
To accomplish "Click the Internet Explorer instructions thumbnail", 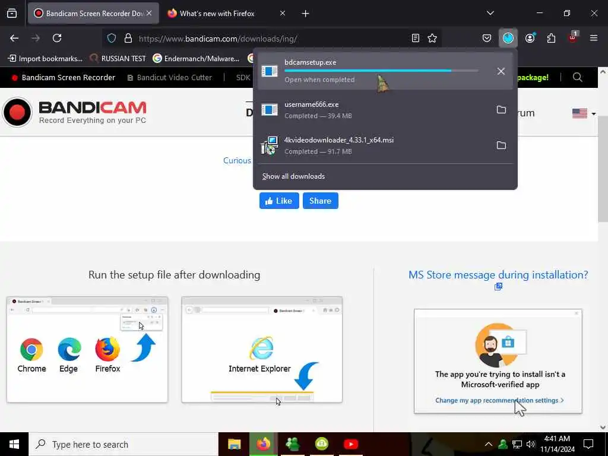I will (x=262, y=350).
